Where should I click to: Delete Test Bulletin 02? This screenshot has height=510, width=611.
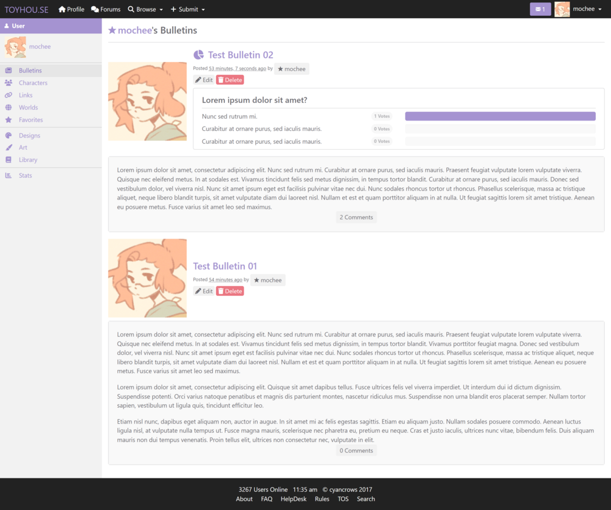click(230, 80)
